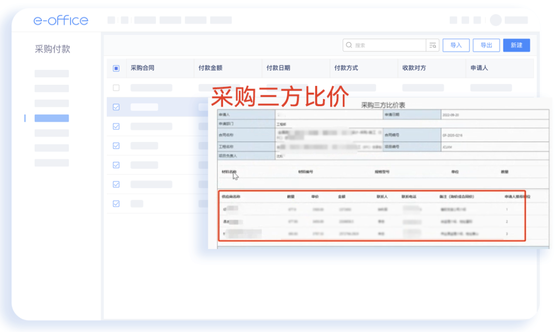This screenshot has height=332, width=560.
Task: Click the 采购付款 sidebar title
Action: click(x=52, y=49)
